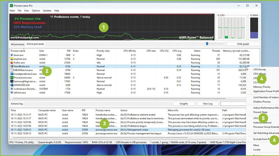Click the HandBrake.exe pineapple icon
The width and height of the screenshot is (279, 156).
[12, 66]
